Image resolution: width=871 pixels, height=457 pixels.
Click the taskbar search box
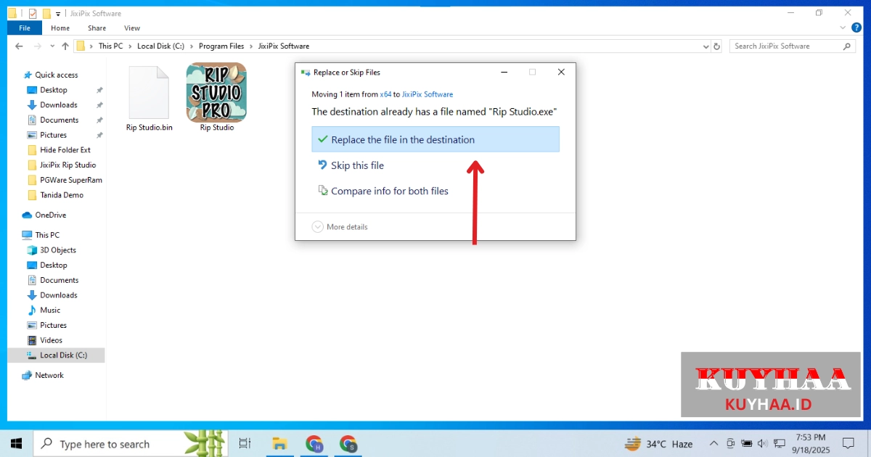pyautogui.click(x=131, y=443)
